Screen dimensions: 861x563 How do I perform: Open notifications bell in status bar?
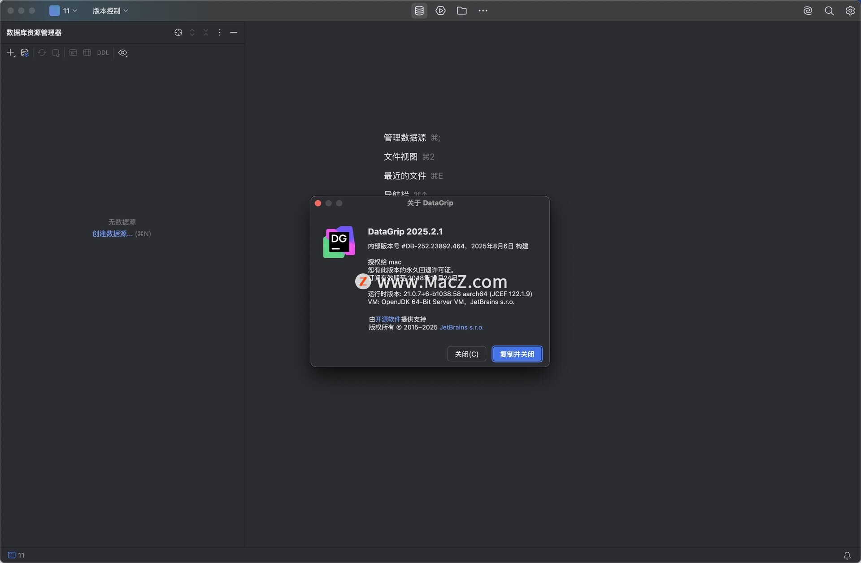pyautogui.click(x=847, y=556)
